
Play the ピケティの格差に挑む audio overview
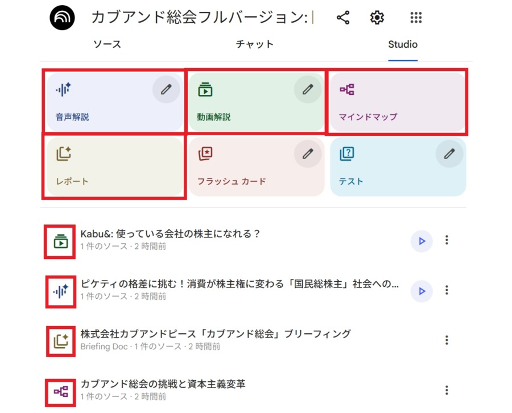pyautogui.click(x=422, y=291)
